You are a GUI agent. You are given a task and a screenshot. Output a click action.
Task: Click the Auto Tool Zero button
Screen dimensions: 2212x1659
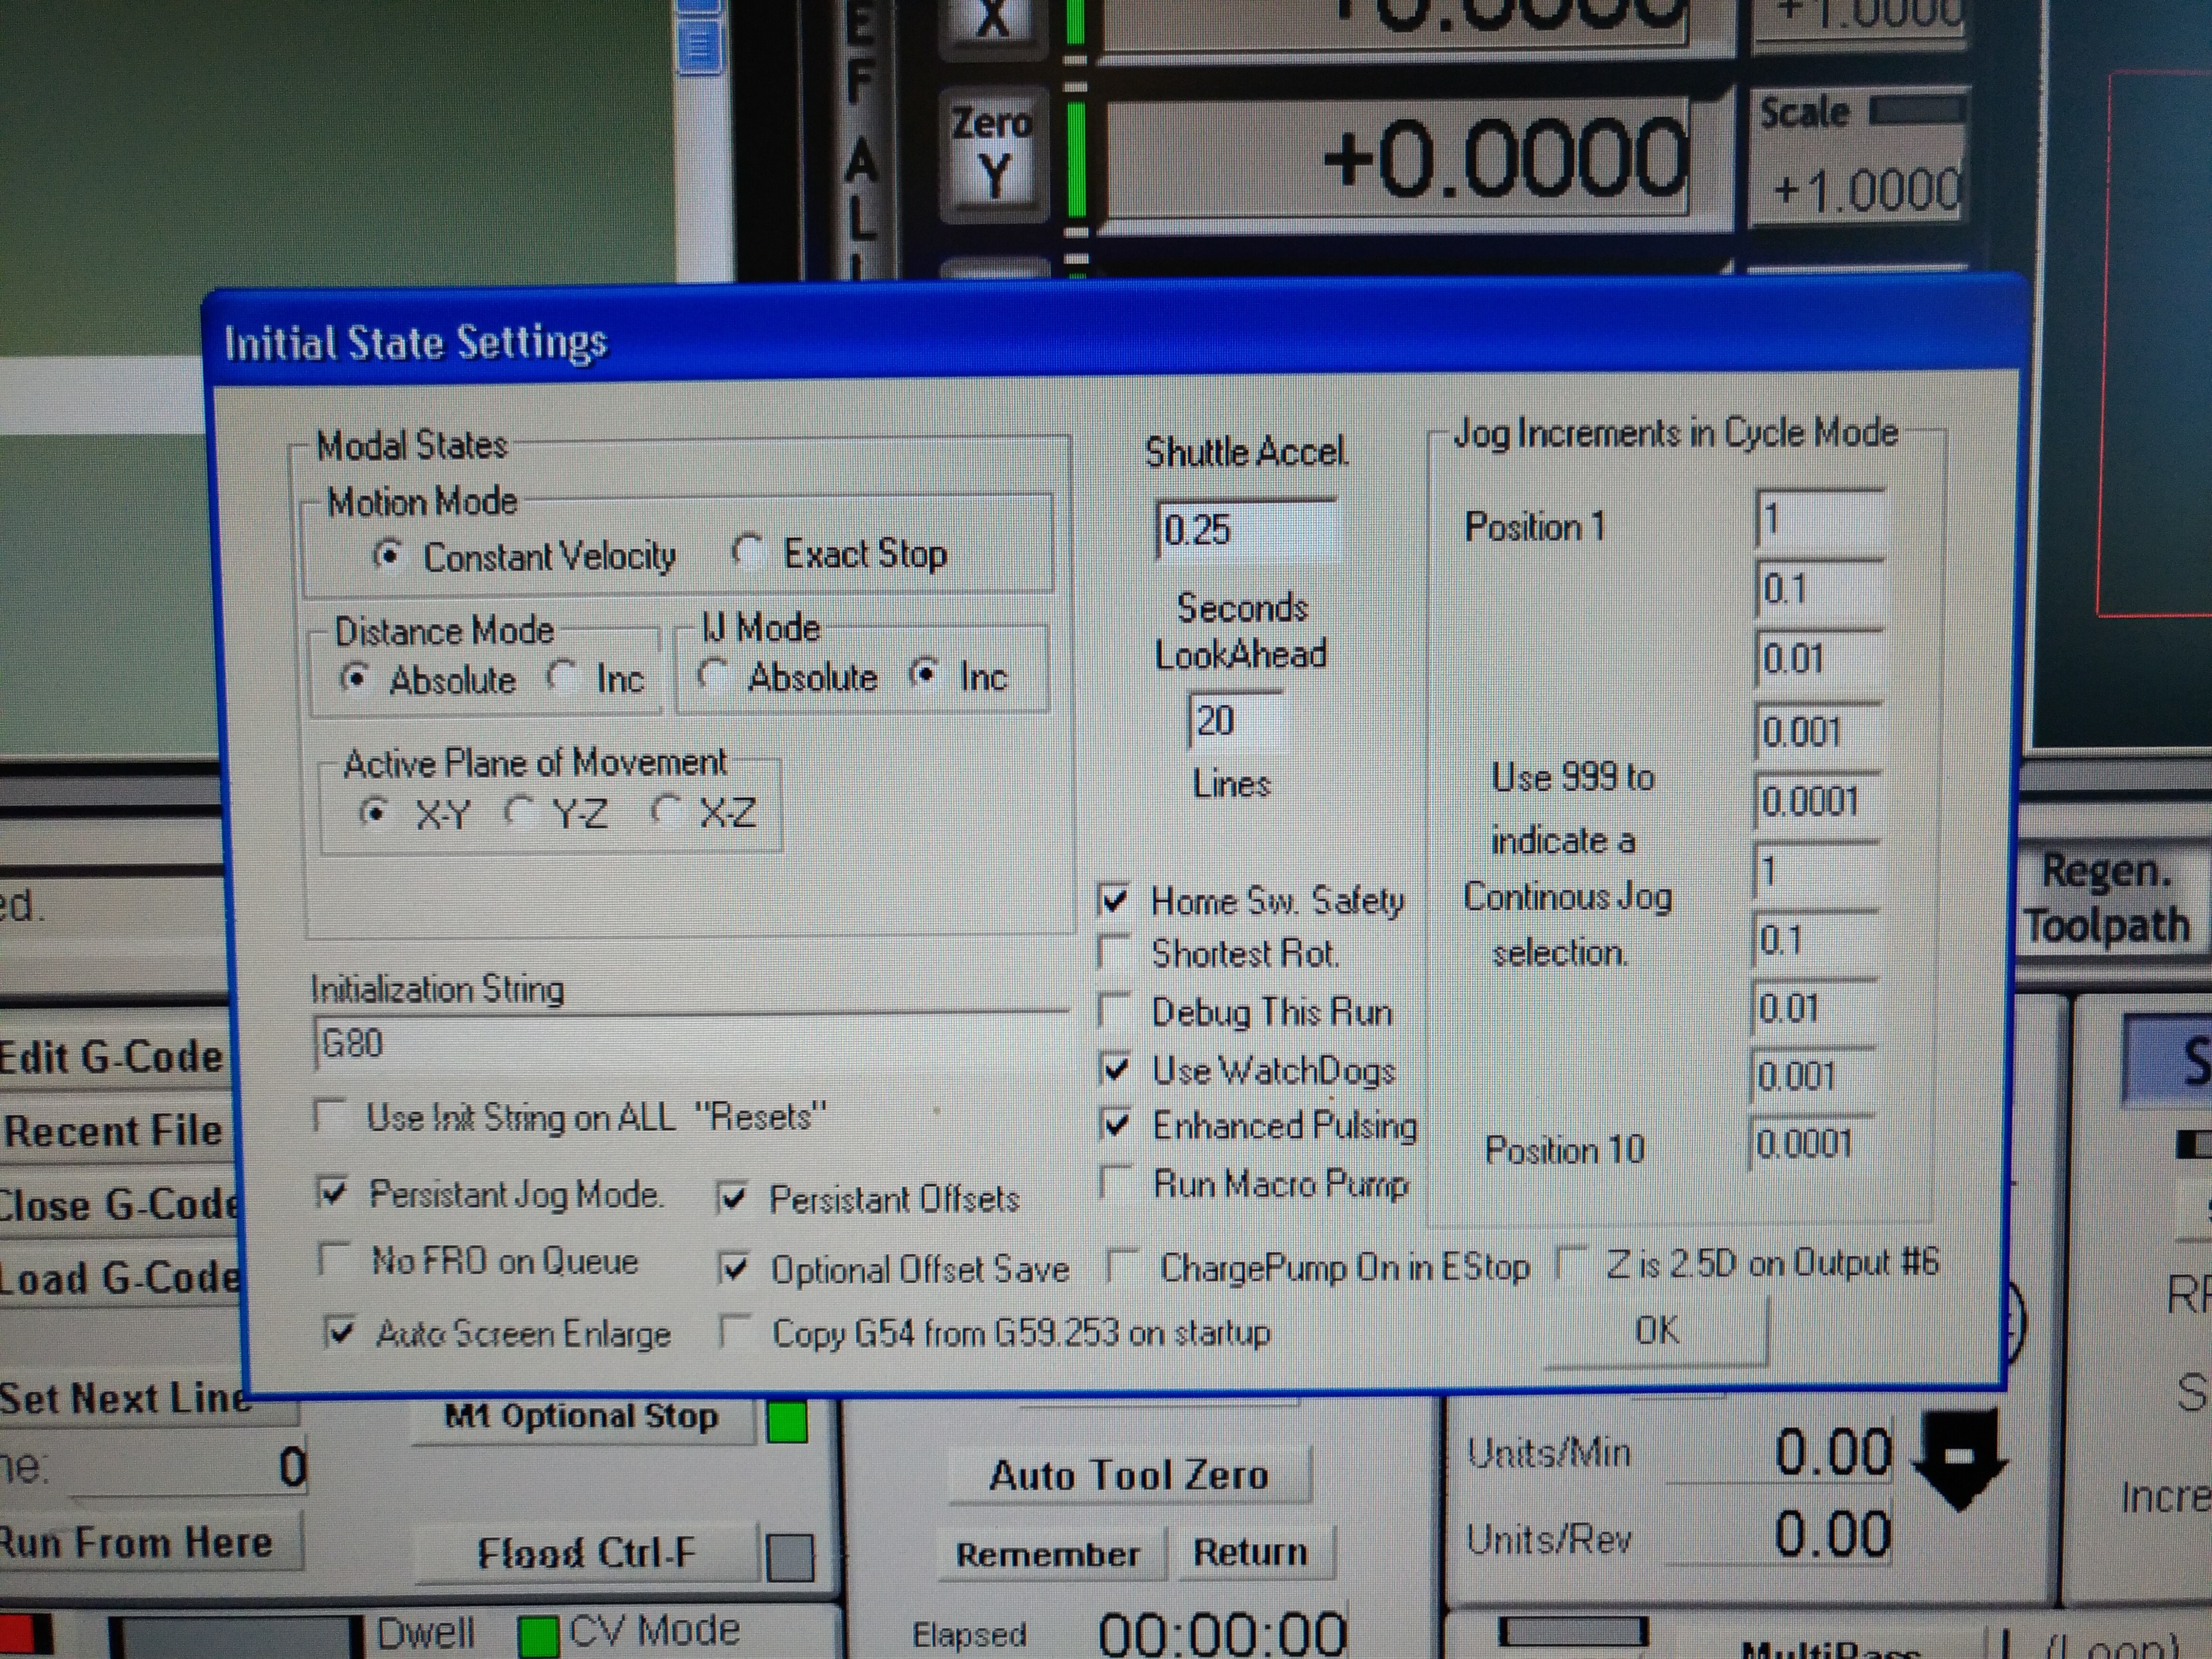(x=1128, y=1475)
